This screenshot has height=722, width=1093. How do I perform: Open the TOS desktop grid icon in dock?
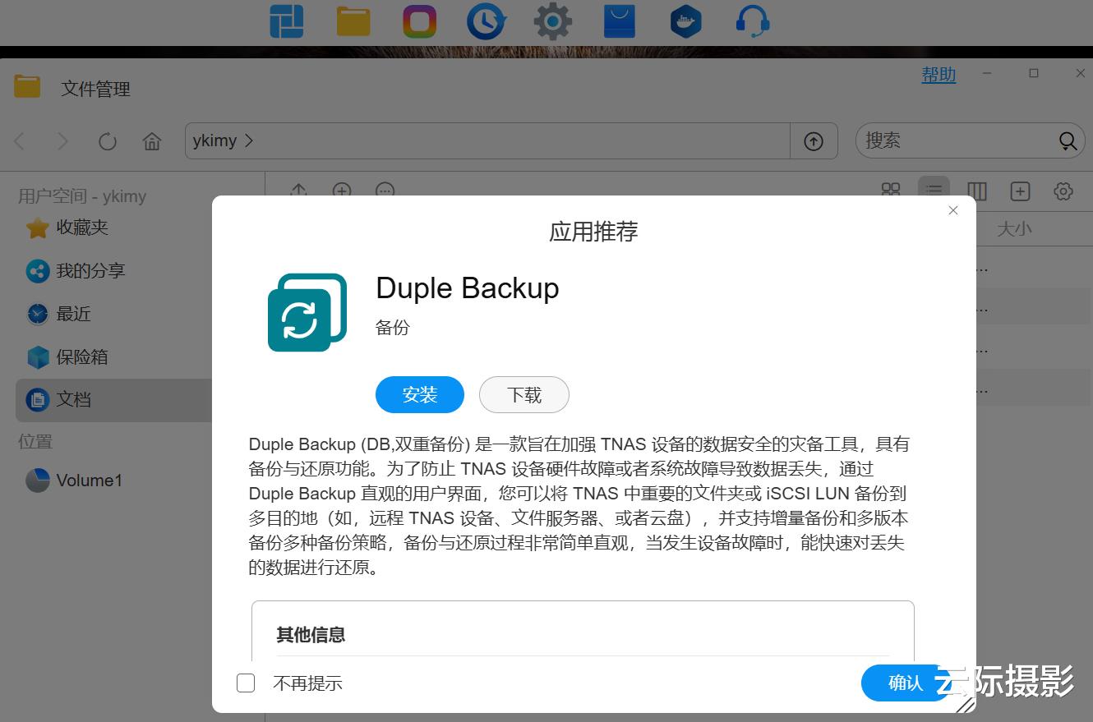coord(286,21)
